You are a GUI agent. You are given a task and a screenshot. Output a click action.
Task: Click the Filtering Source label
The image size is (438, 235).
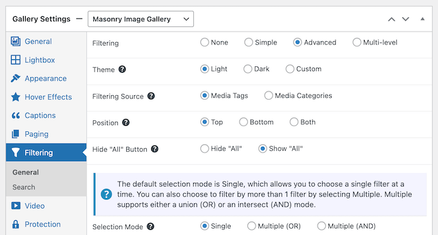pyautogui.click(x=118, y=97)
